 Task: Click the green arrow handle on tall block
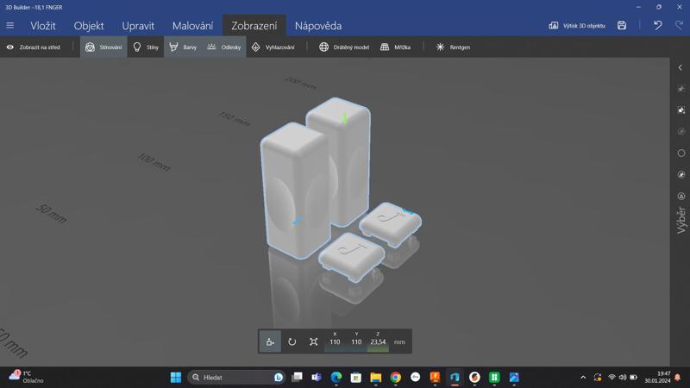(344, 117)
